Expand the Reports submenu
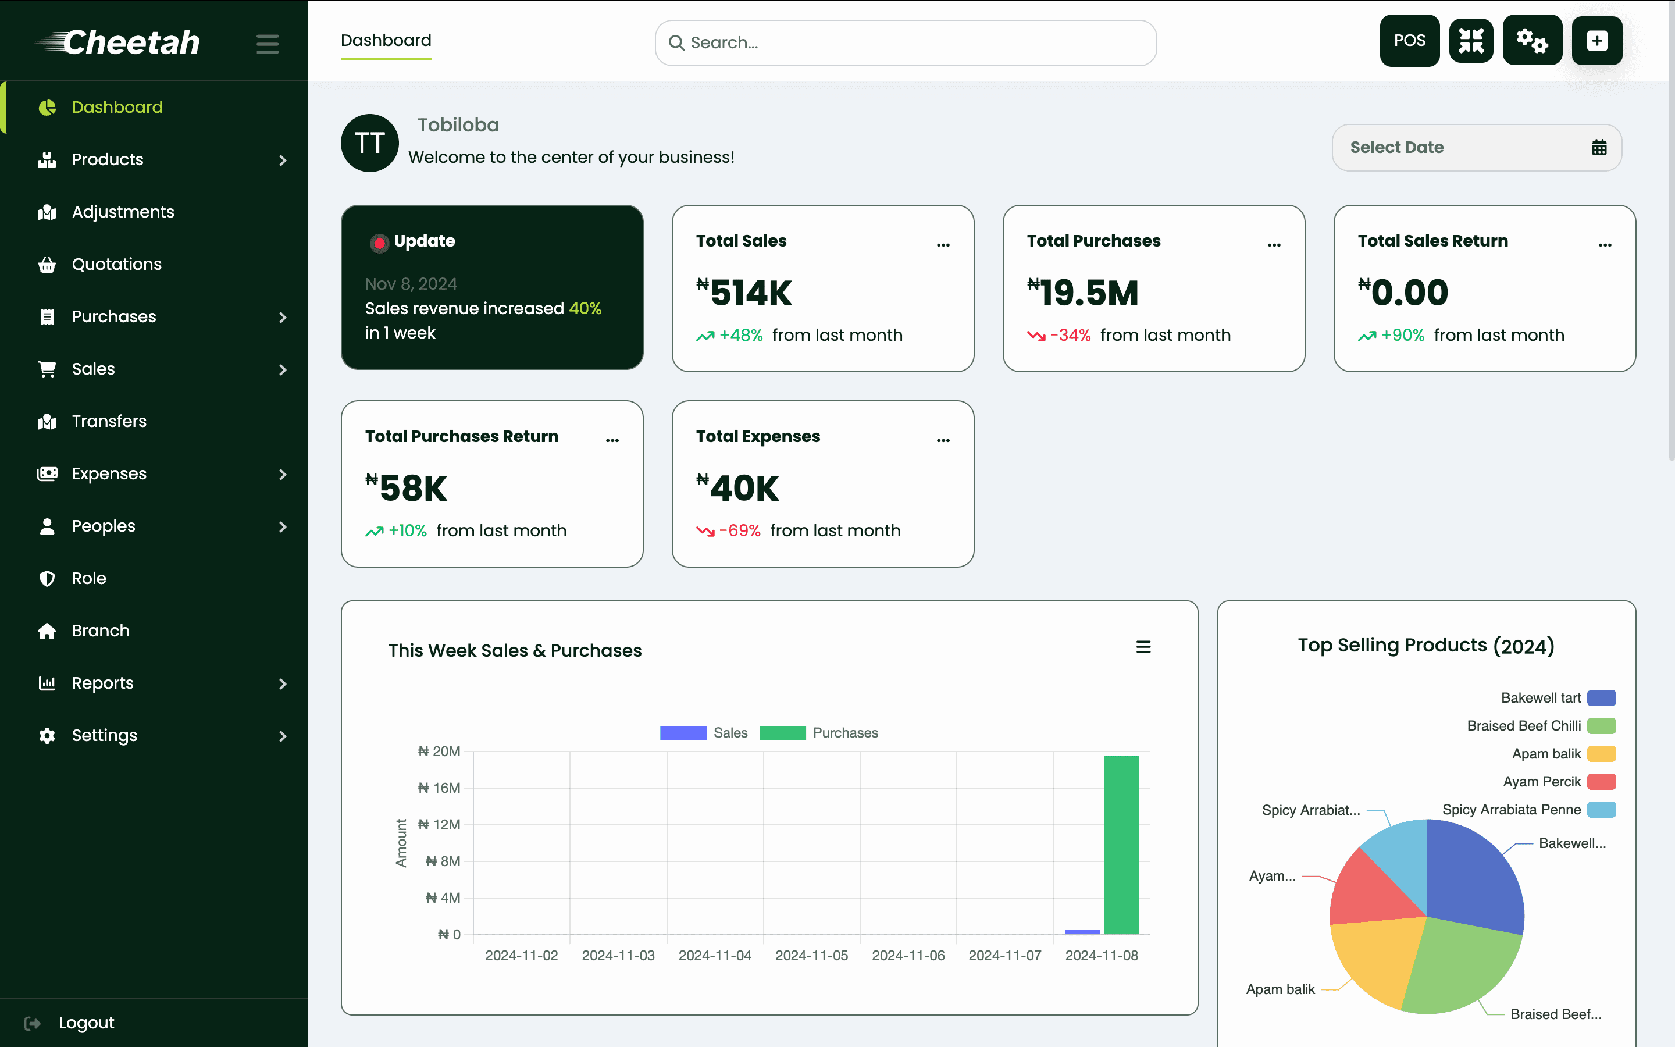The width and height of the screenshot is (1675, 1047). pos(283,683)
